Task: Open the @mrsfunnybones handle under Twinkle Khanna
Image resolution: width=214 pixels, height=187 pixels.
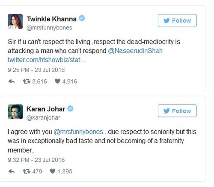Action: pyautogui.click(x=49, y=28)
